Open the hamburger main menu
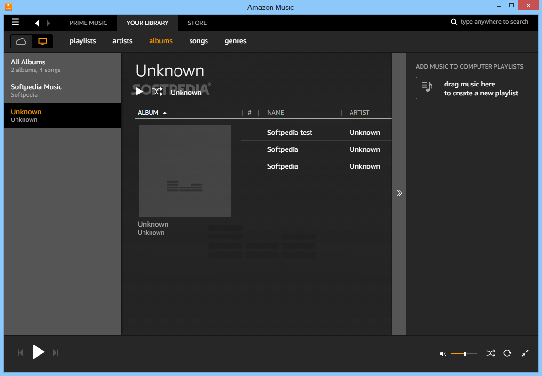Screen dimensions: 542x376 tap(15, 22)
